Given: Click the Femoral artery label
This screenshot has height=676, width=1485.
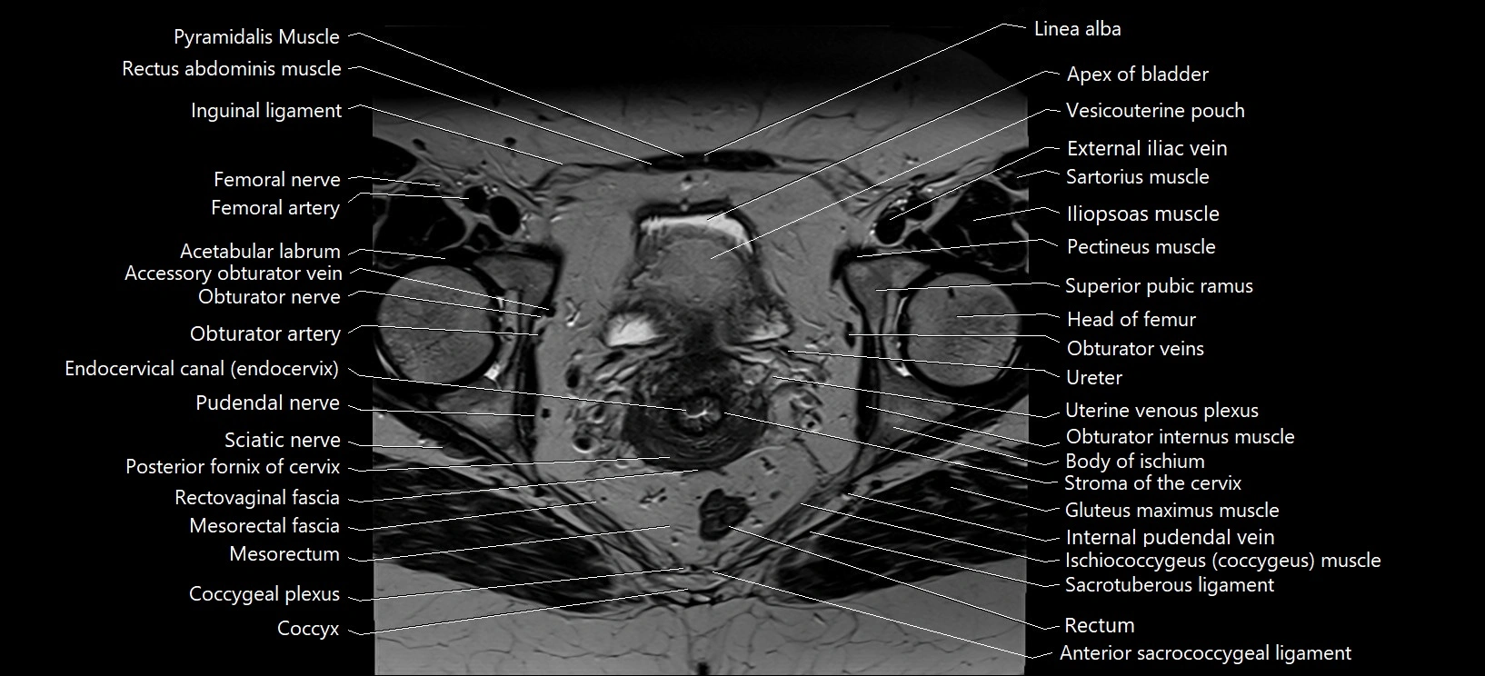Looking at the screenshot, I should (x=275, y=208).
